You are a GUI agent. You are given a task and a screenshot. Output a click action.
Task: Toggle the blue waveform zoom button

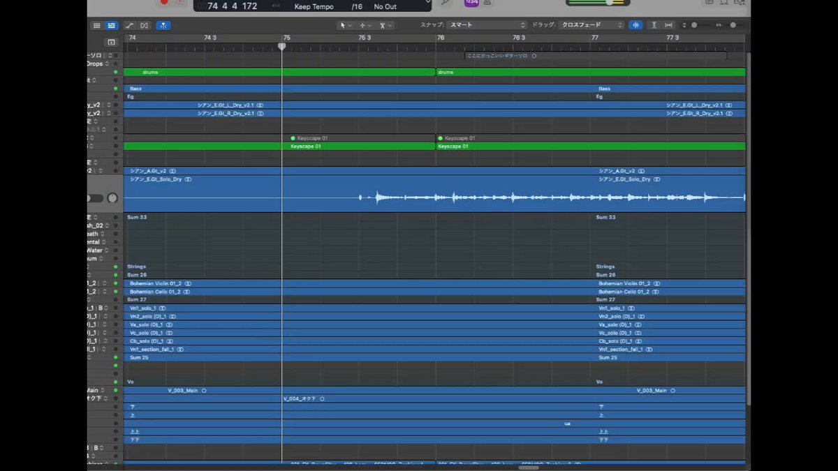coord(635,25)
